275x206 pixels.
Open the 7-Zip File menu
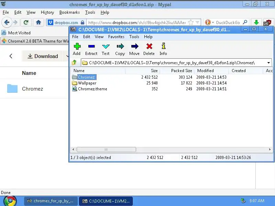pos(75,37)
